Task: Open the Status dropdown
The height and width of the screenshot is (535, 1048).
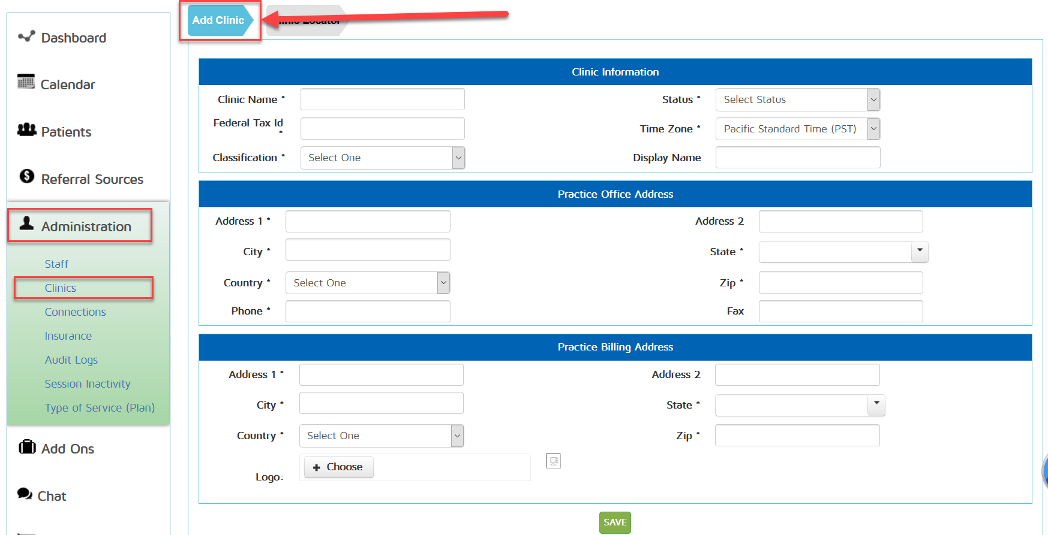Action: tap(797, 99)
